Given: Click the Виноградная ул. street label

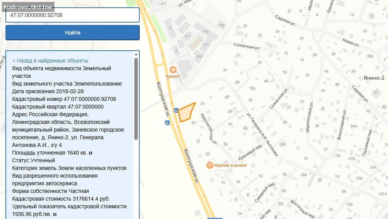Looking at the screenshot, I should point(342,125).
